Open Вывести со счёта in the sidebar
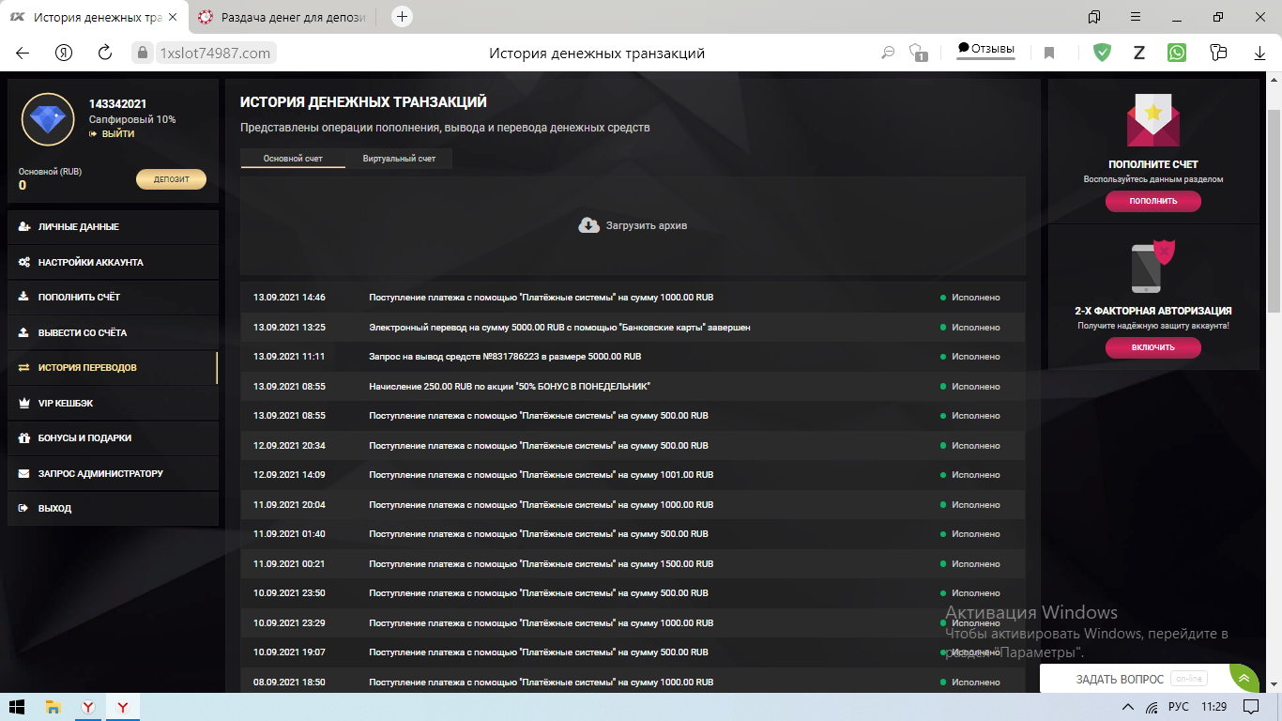 tap(113, 332)
